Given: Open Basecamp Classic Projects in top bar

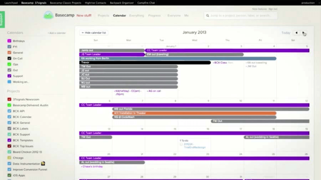Looking at the screenshot, I should pos(66,3).
